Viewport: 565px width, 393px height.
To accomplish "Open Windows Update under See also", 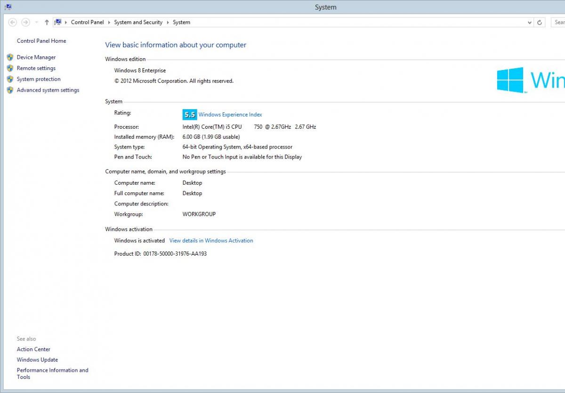I will click(x=37, y=360).
